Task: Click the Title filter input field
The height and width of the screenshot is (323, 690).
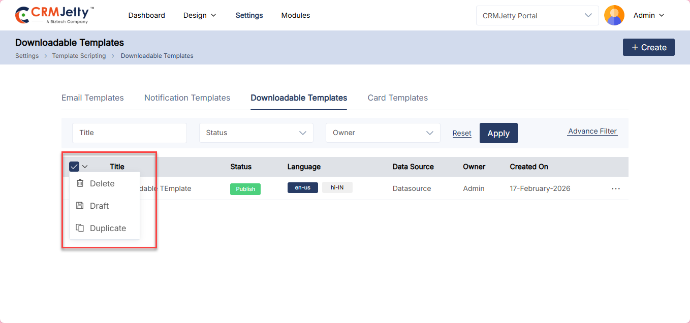Action: (129, 133)
